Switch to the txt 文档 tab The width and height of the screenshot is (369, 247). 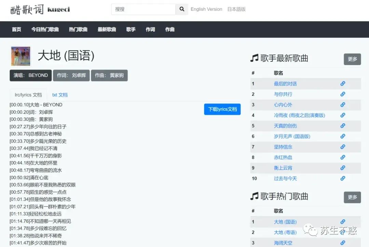tap(60, 95)
